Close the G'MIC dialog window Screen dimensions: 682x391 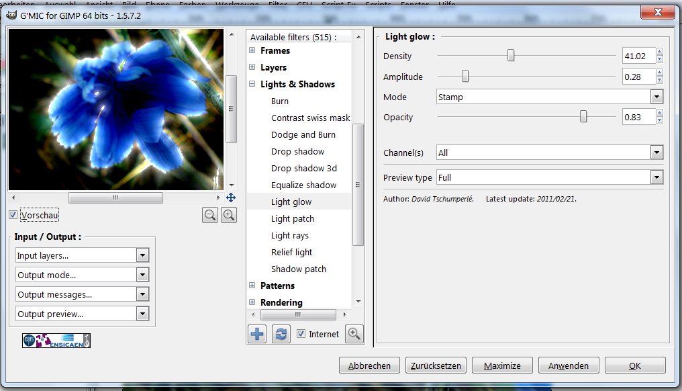pos(658,12)
